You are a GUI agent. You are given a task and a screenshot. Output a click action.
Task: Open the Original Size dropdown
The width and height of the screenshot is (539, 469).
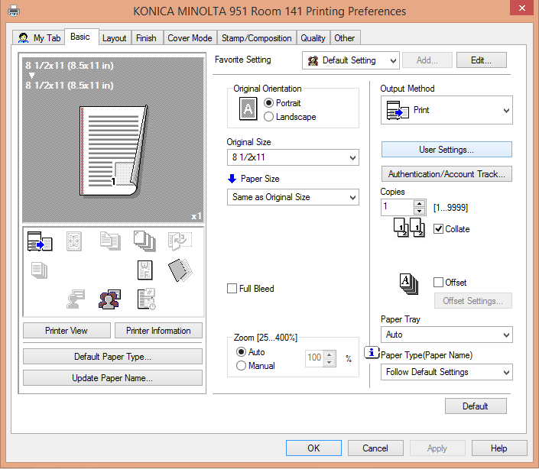pos(293,157)
